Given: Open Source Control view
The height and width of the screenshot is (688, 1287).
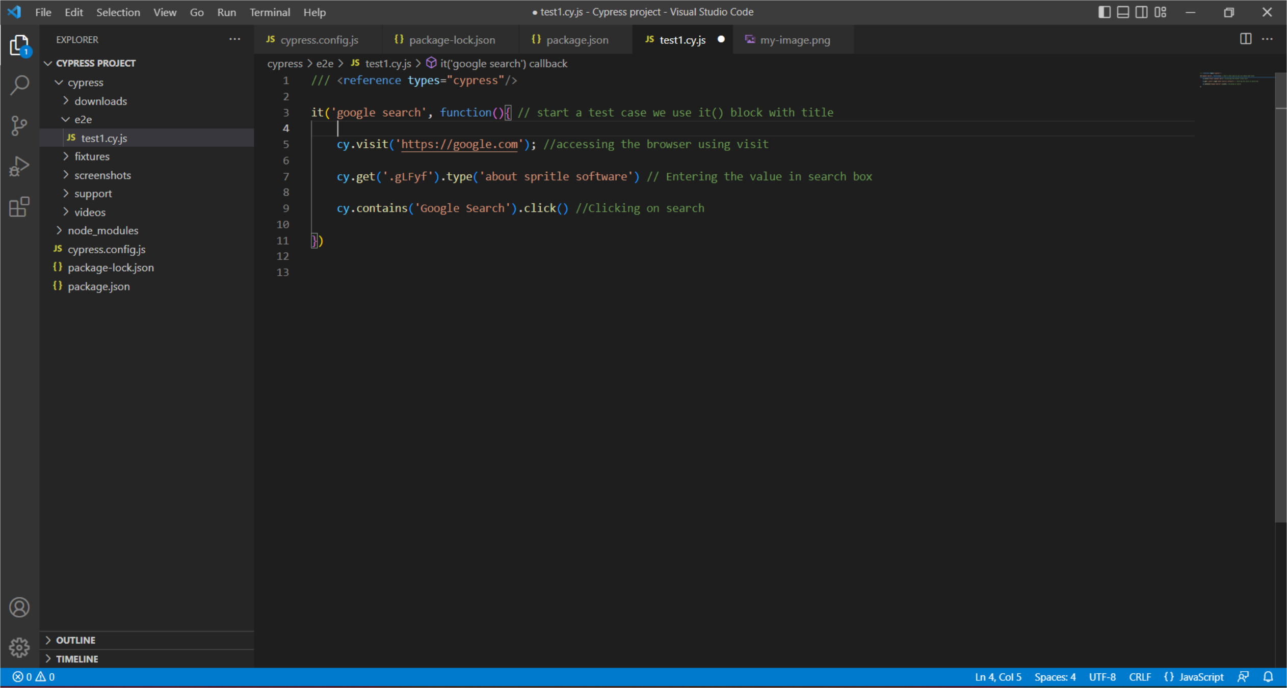Looking at the screenshot, I should coord(19,125).
